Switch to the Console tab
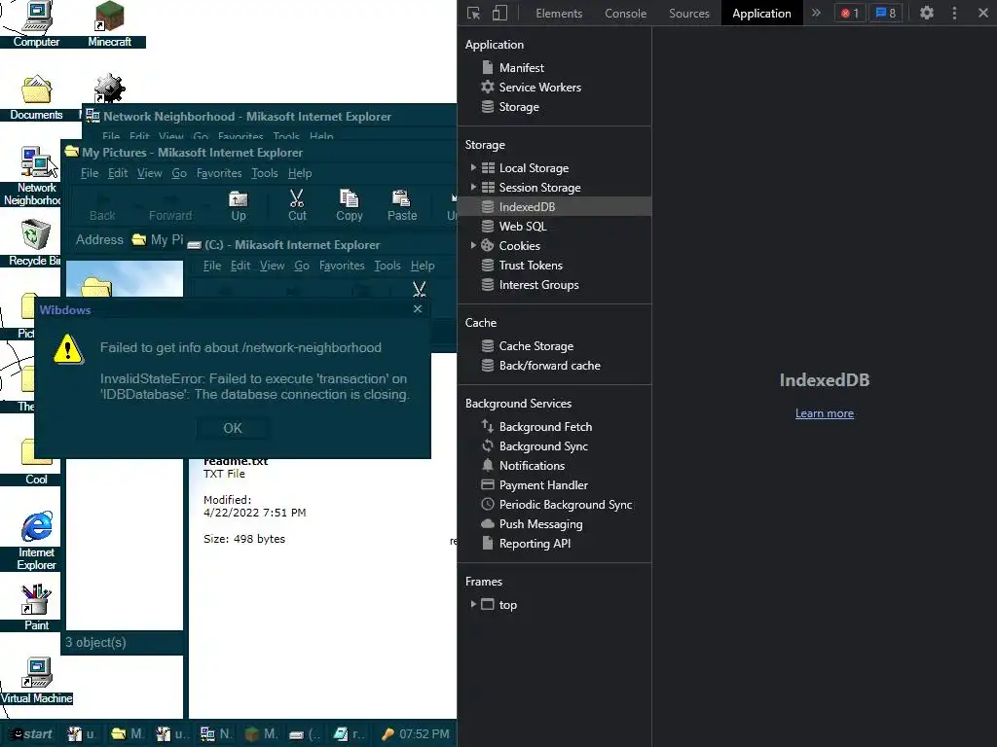The width and height of the screenshot is (997, 747). pos(626,13)
